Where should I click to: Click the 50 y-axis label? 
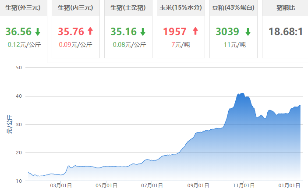coord(19,68)
